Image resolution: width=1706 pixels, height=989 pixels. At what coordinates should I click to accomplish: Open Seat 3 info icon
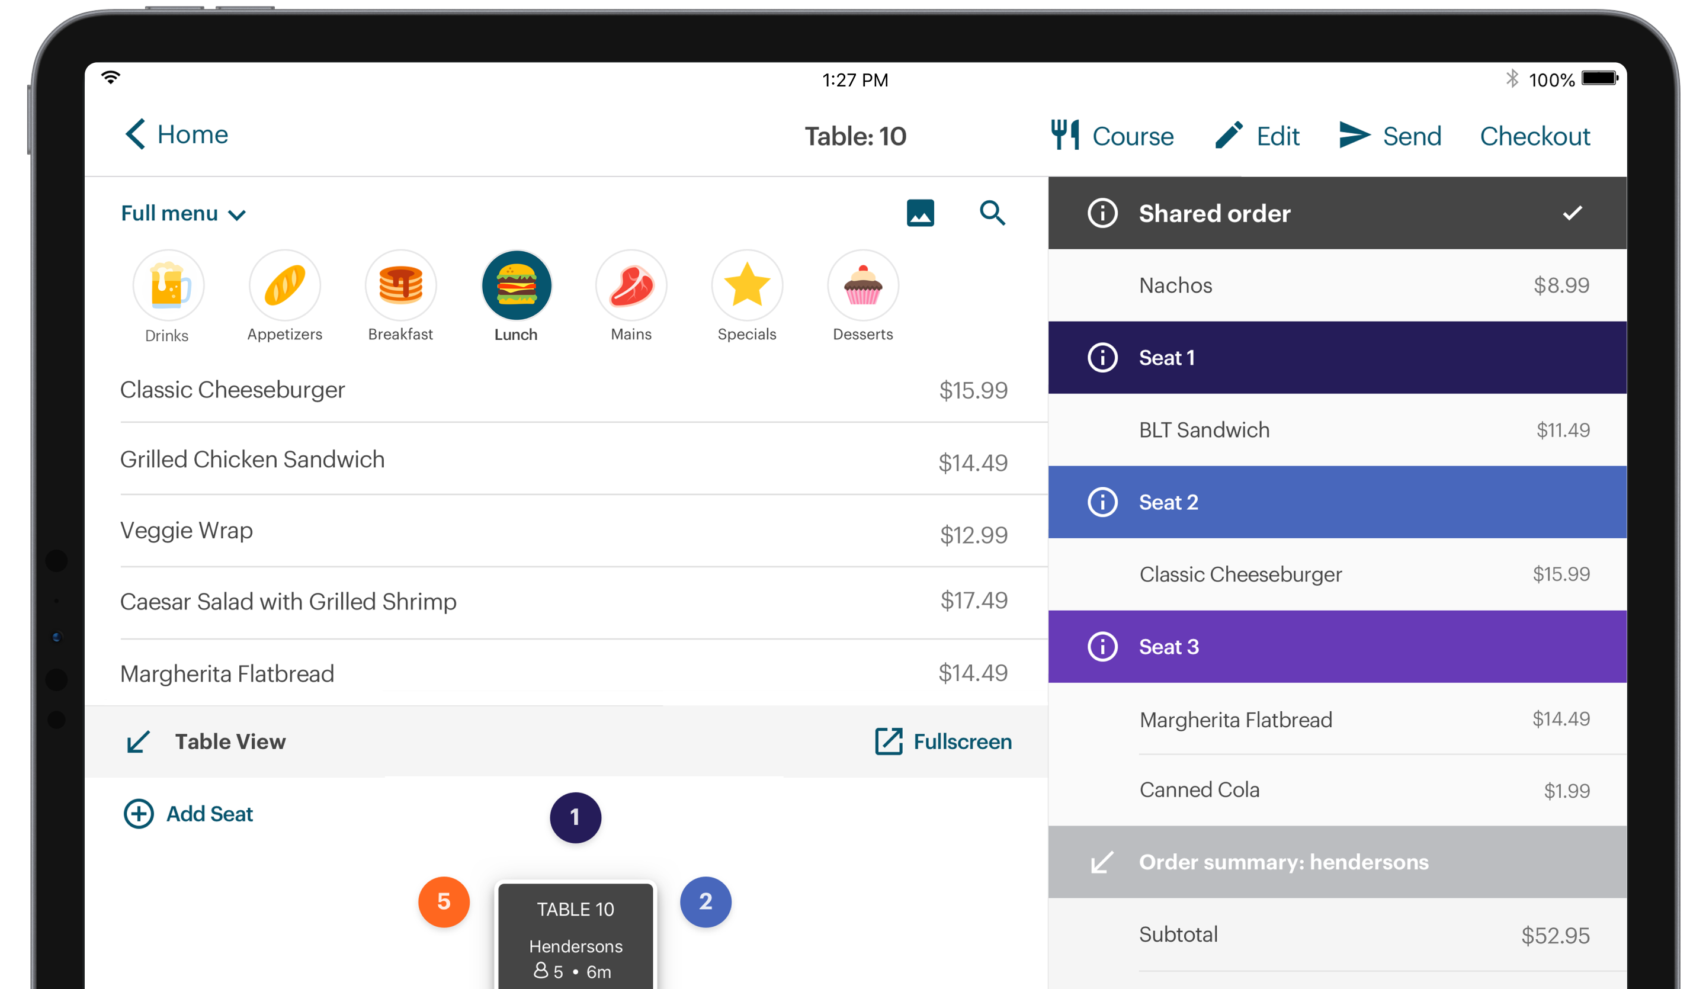click(1102, 647)
